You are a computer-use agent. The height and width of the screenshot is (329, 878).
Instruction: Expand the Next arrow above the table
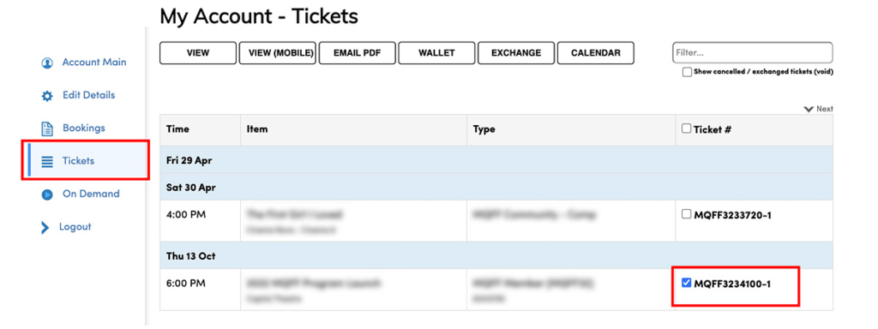click(809, 109)
